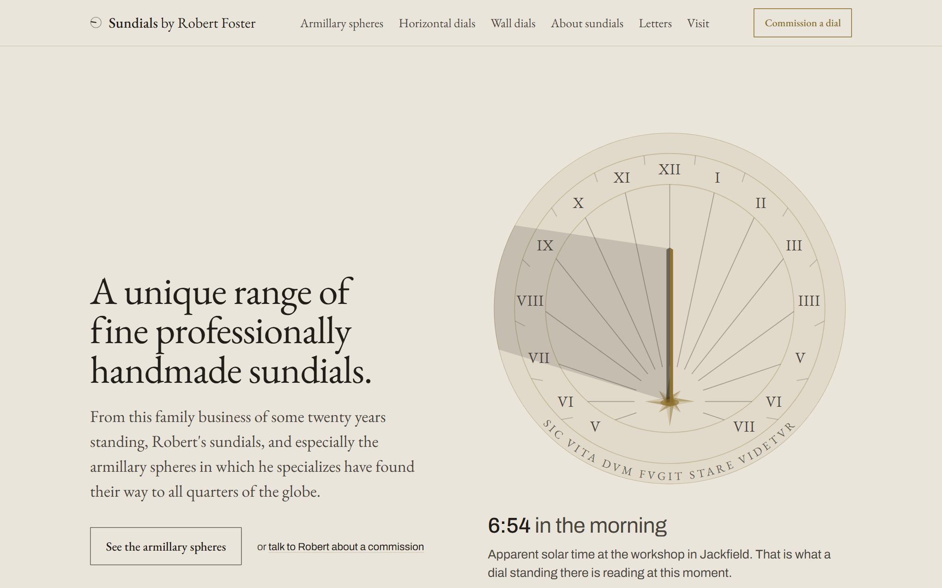Screen dimensions: 942x588
Task: Click the VIII numeral on the dial
Action: click(x=530, y=301)
